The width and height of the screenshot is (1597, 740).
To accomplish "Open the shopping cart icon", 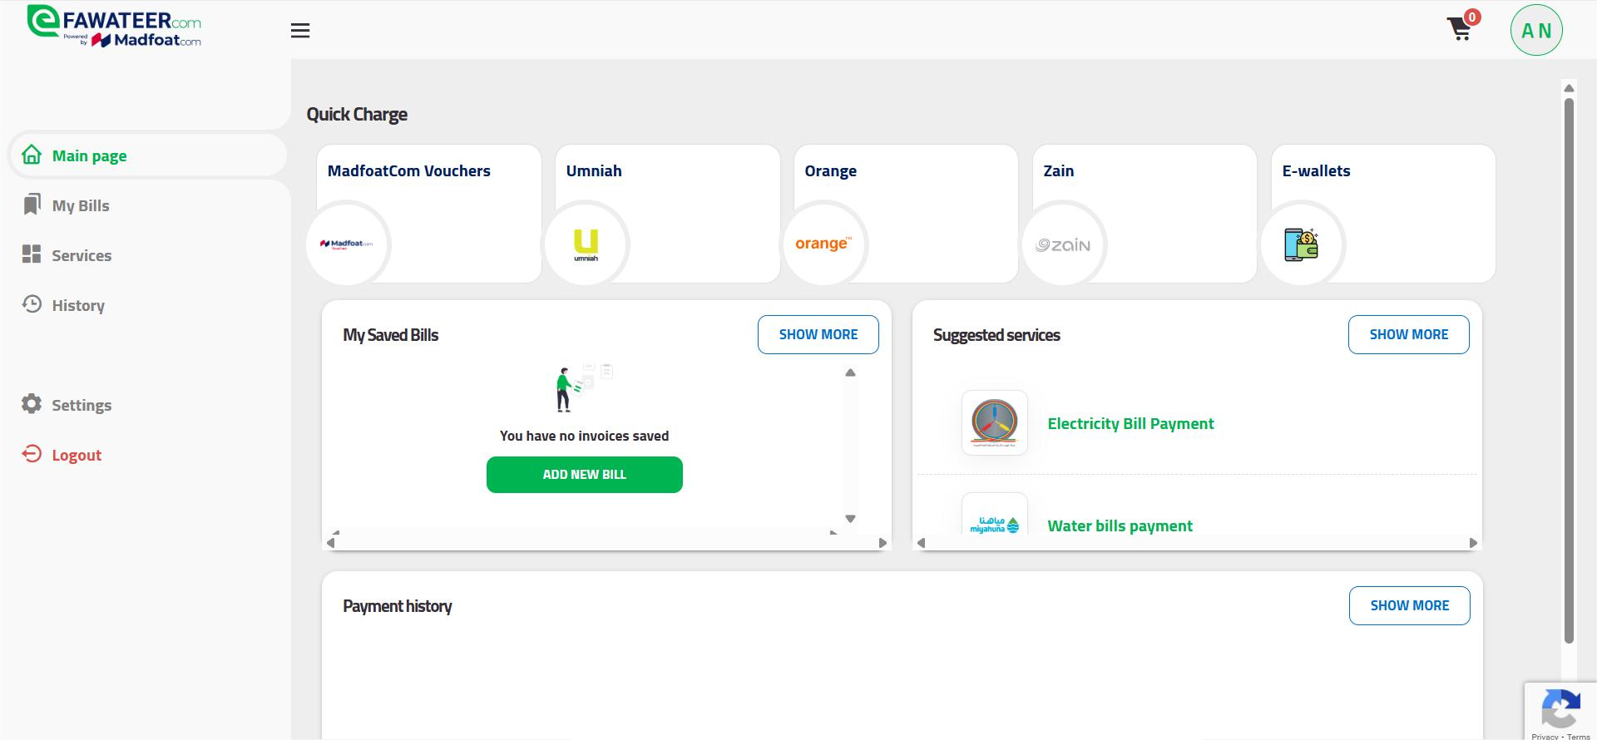I will click(1460, 29).
